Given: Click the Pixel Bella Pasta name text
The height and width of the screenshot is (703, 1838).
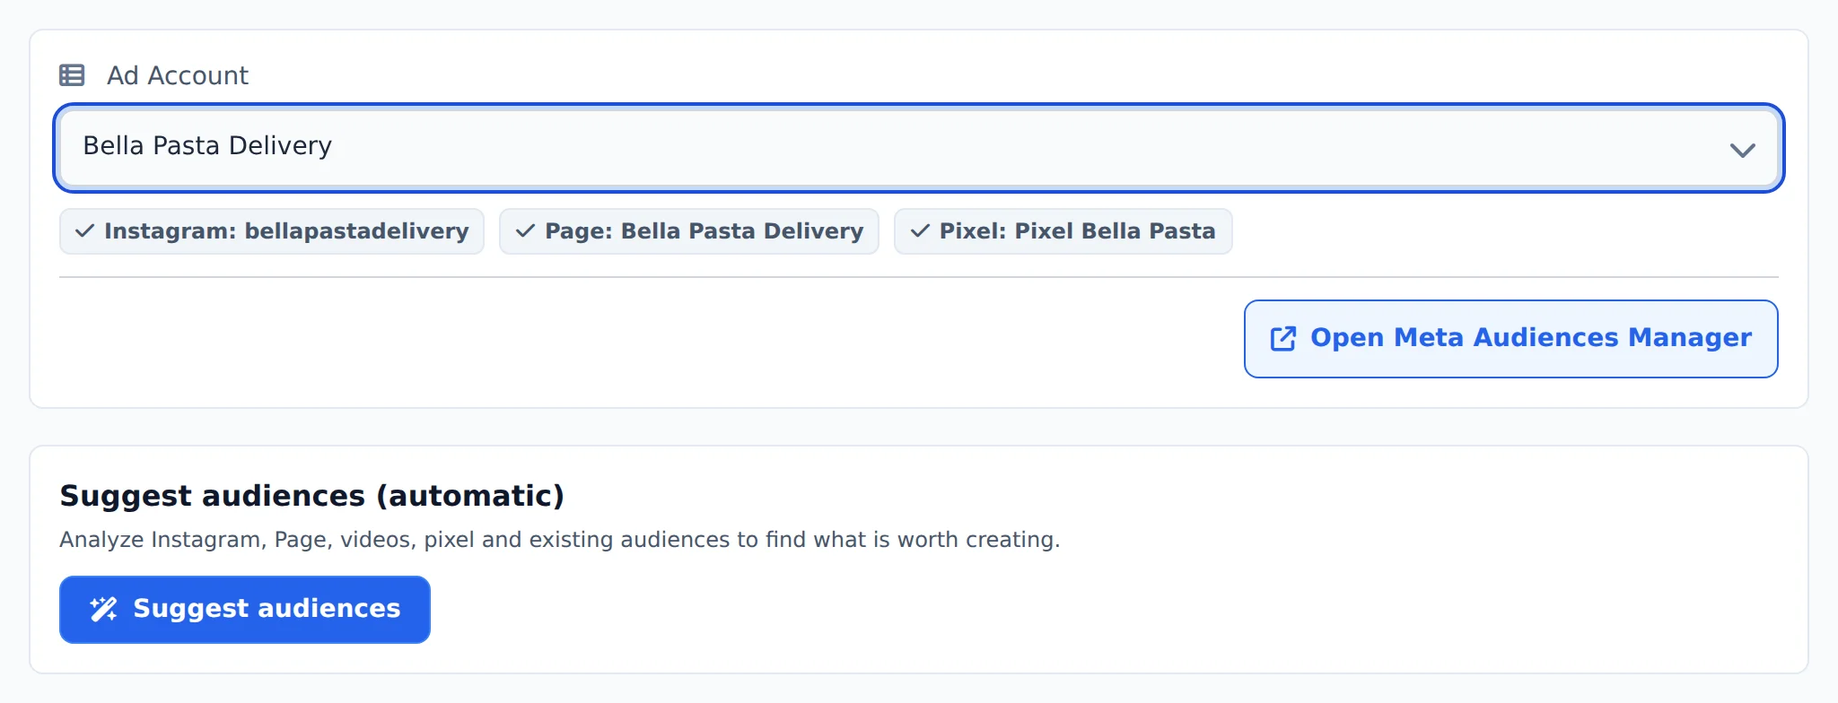Looking at the screenshot, I should [1115, 231].
